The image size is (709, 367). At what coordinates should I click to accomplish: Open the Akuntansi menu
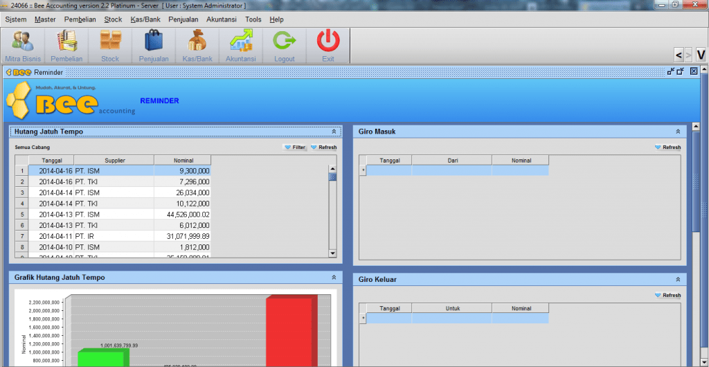coord(222,19)
